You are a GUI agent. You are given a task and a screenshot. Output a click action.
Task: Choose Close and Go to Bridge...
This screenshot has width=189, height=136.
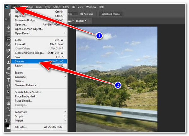click(x=39, y=53)
